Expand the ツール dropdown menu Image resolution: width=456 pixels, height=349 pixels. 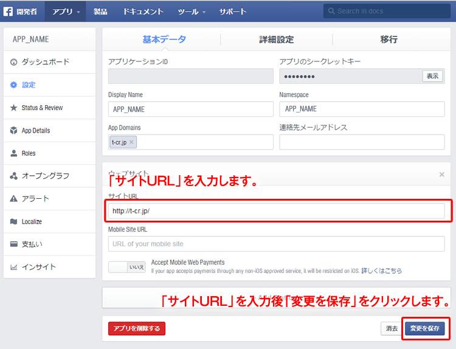(x=192, y=11)
